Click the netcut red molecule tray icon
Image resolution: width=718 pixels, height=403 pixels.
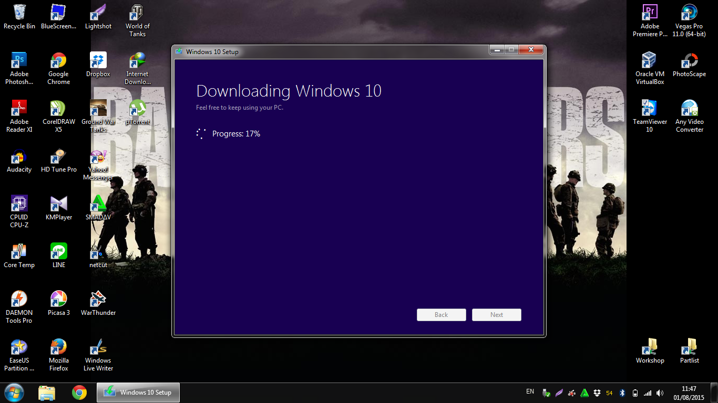[572, 393]
